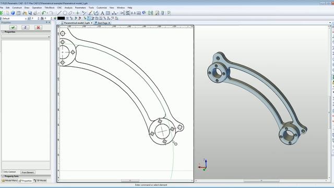
Task: Open the Help menu
Action: click(130, 7)
